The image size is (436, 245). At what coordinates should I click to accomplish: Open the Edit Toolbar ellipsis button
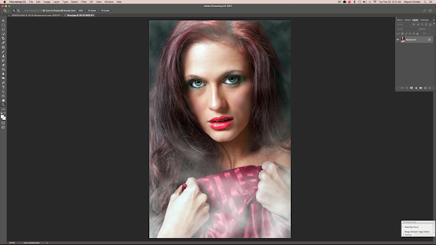click(3, 109)
